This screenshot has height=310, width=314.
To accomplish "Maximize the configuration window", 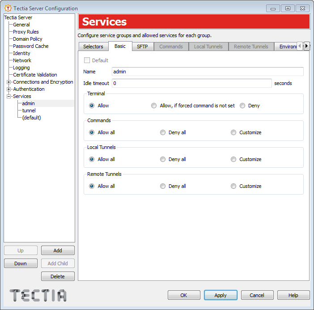I will click(x=288, y=8).
